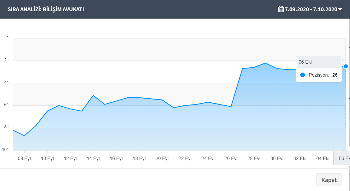
Task: Select the 06 Eki data point marker
Action: (x=346, y=66)
